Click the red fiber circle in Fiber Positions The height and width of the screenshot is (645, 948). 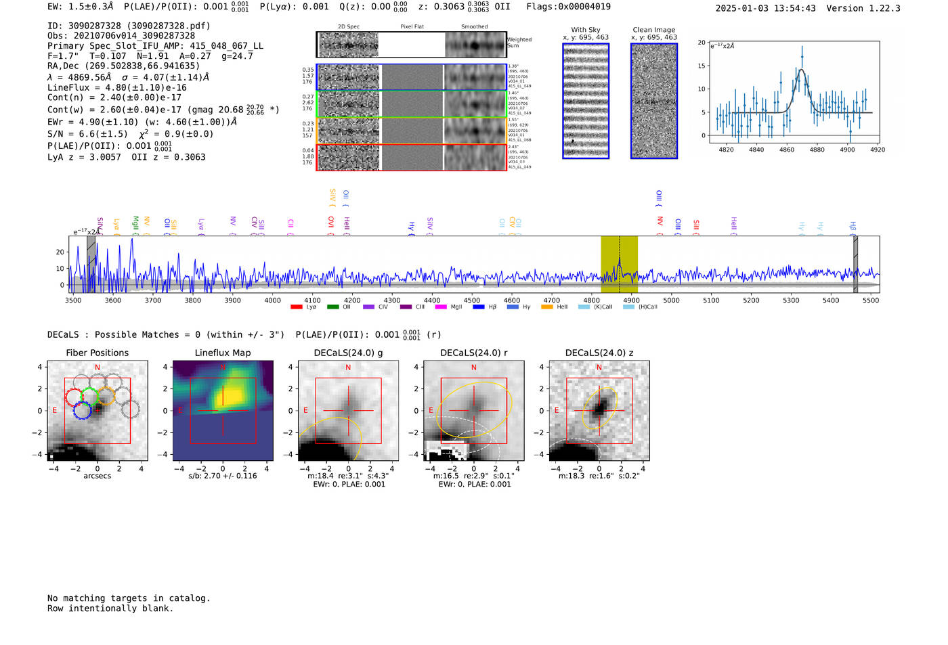click(x=74, y=398)
